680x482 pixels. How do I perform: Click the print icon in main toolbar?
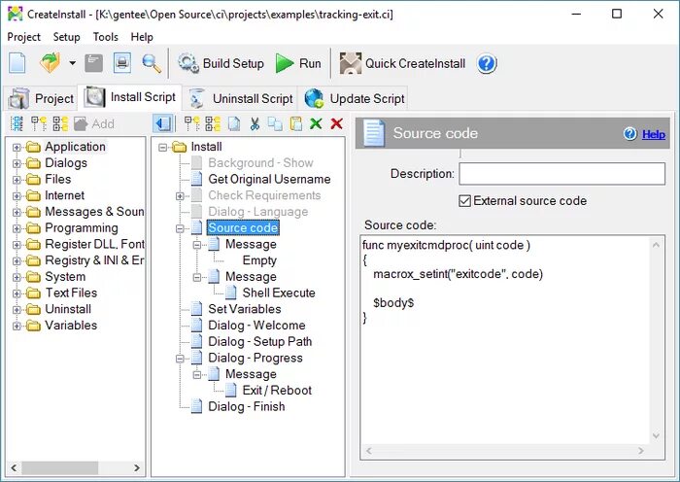point(122,63)
